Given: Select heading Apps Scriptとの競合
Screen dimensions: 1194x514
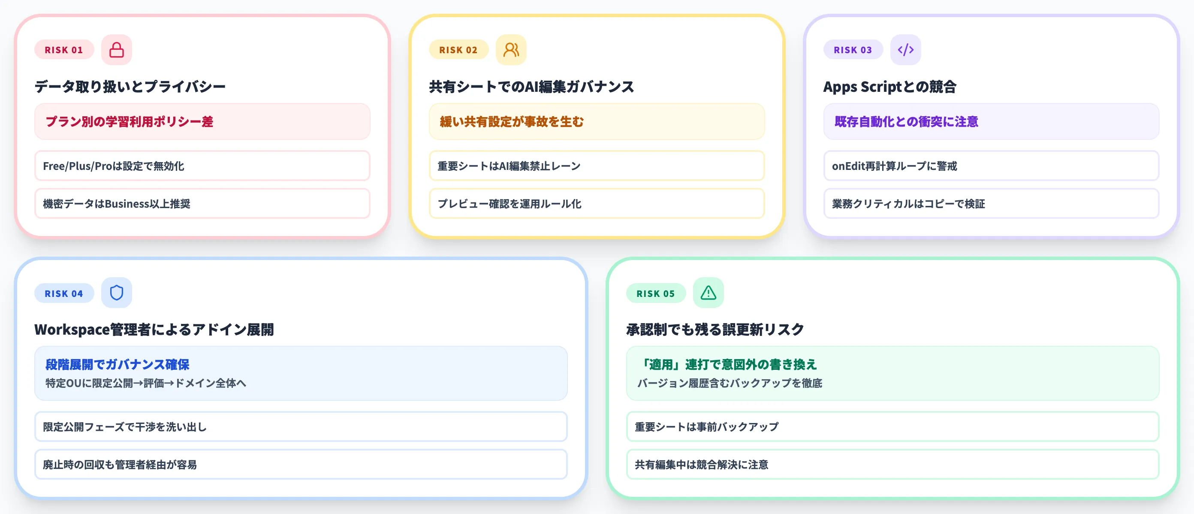Looking at the screenshot, I should tap(889, 87).
